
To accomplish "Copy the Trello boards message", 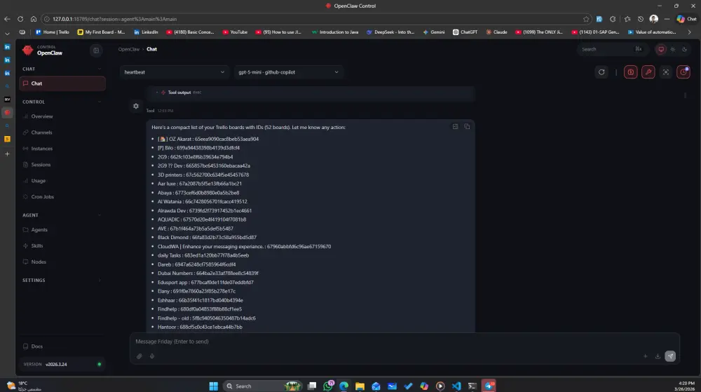I will tap(467, 126).
